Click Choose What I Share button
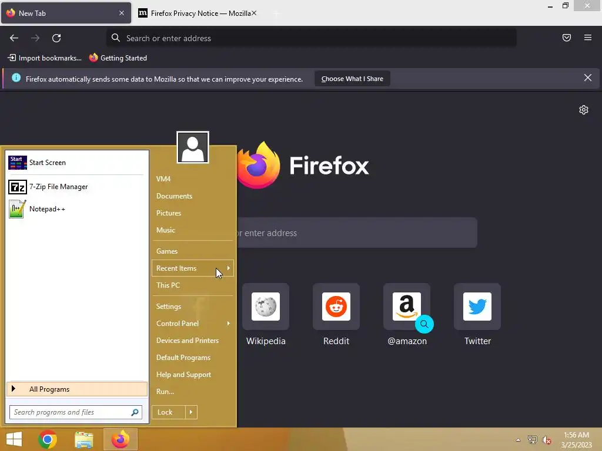This screenshot has height=451, width=602. 352,79
